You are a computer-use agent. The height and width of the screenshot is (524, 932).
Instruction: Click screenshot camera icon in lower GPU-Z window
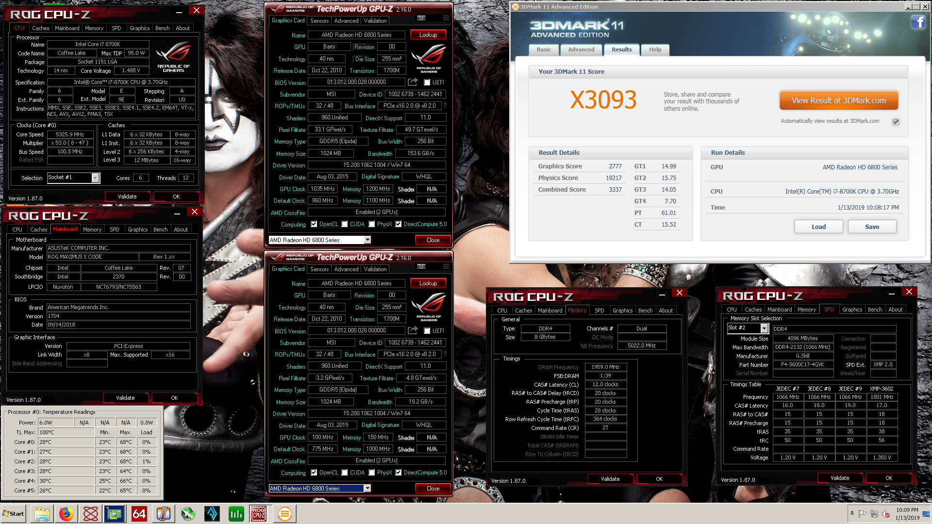(x=421, y=266)
